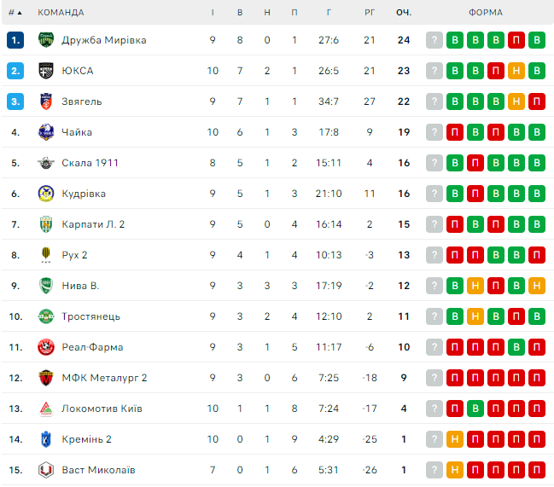554x487 pixels.
Task: Open the Кремінь 2 team link
Action: pos(86,439)
